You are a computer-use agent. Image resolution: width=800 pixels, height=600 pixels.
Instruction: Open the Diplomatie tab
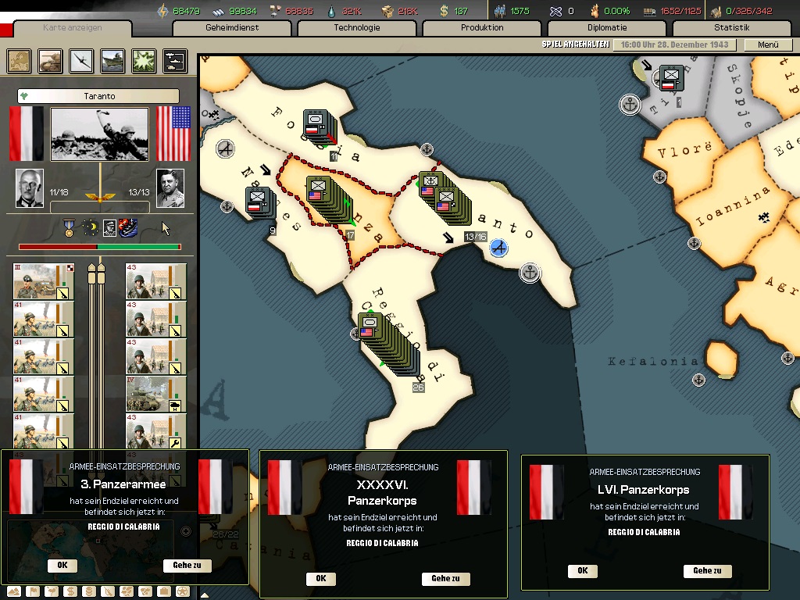point(606,27)
